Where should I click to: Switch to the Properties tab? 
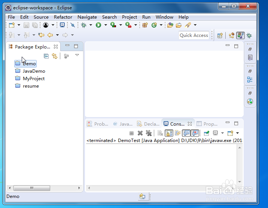coord(207,124)
